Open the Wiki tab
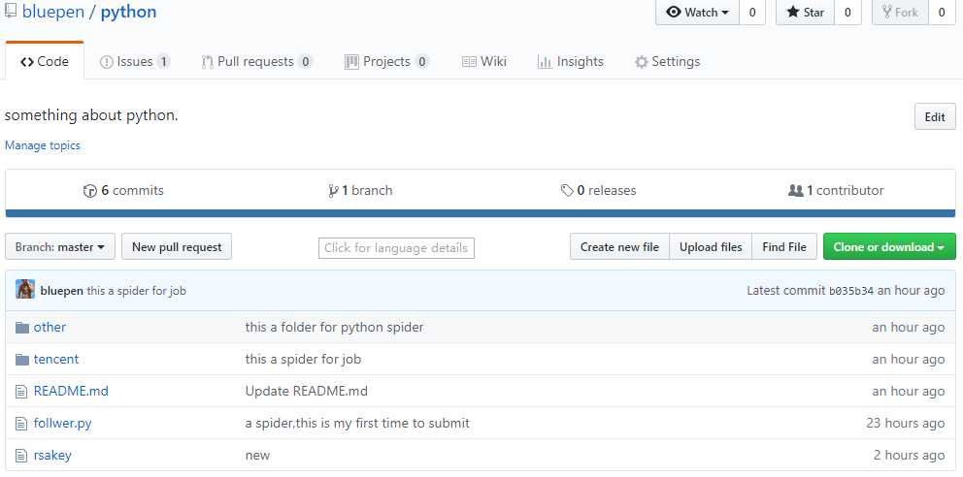Screen dimensions: 963x477 coord(484,61)
